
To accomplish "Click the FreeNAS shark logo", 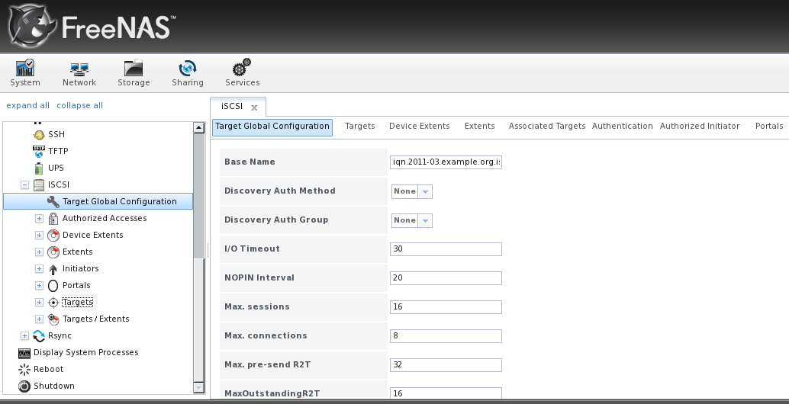I will point(33,25).
